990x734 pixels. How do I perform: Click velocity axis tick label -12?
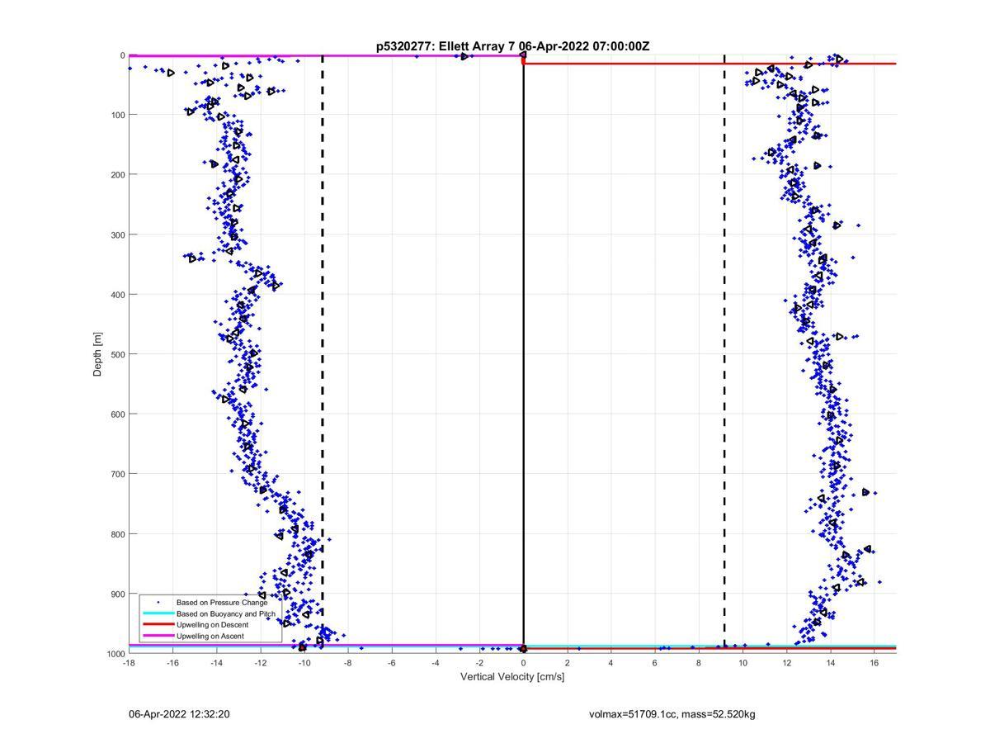(x=260, y=663)
